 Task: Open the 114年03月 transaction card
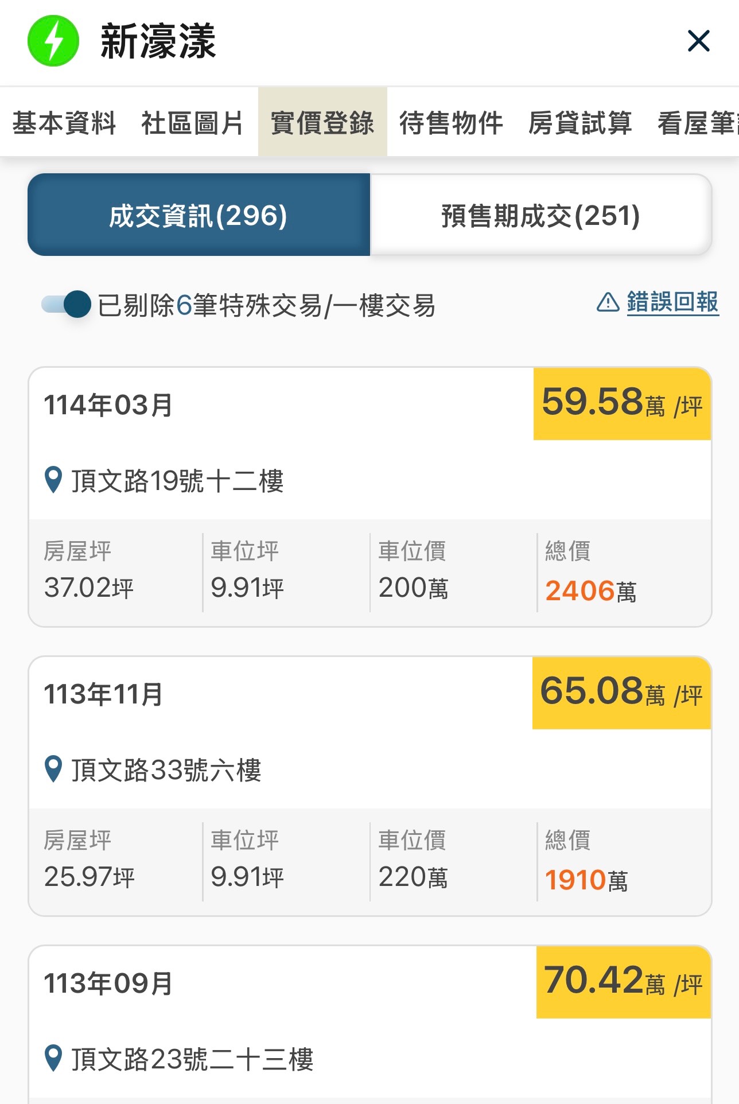point(369,497)
